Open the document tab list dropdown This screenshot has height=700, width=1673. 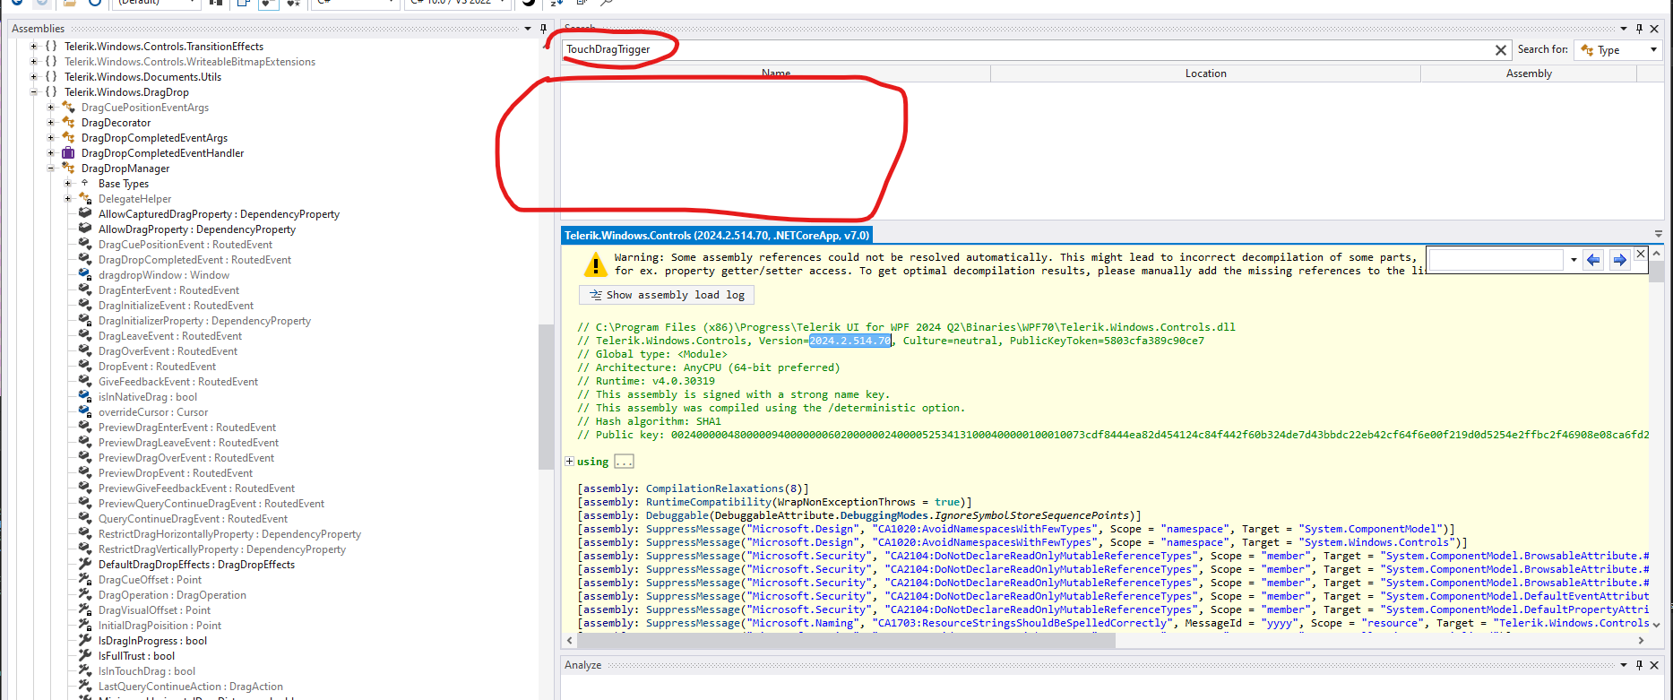(x=1659, y=234)
